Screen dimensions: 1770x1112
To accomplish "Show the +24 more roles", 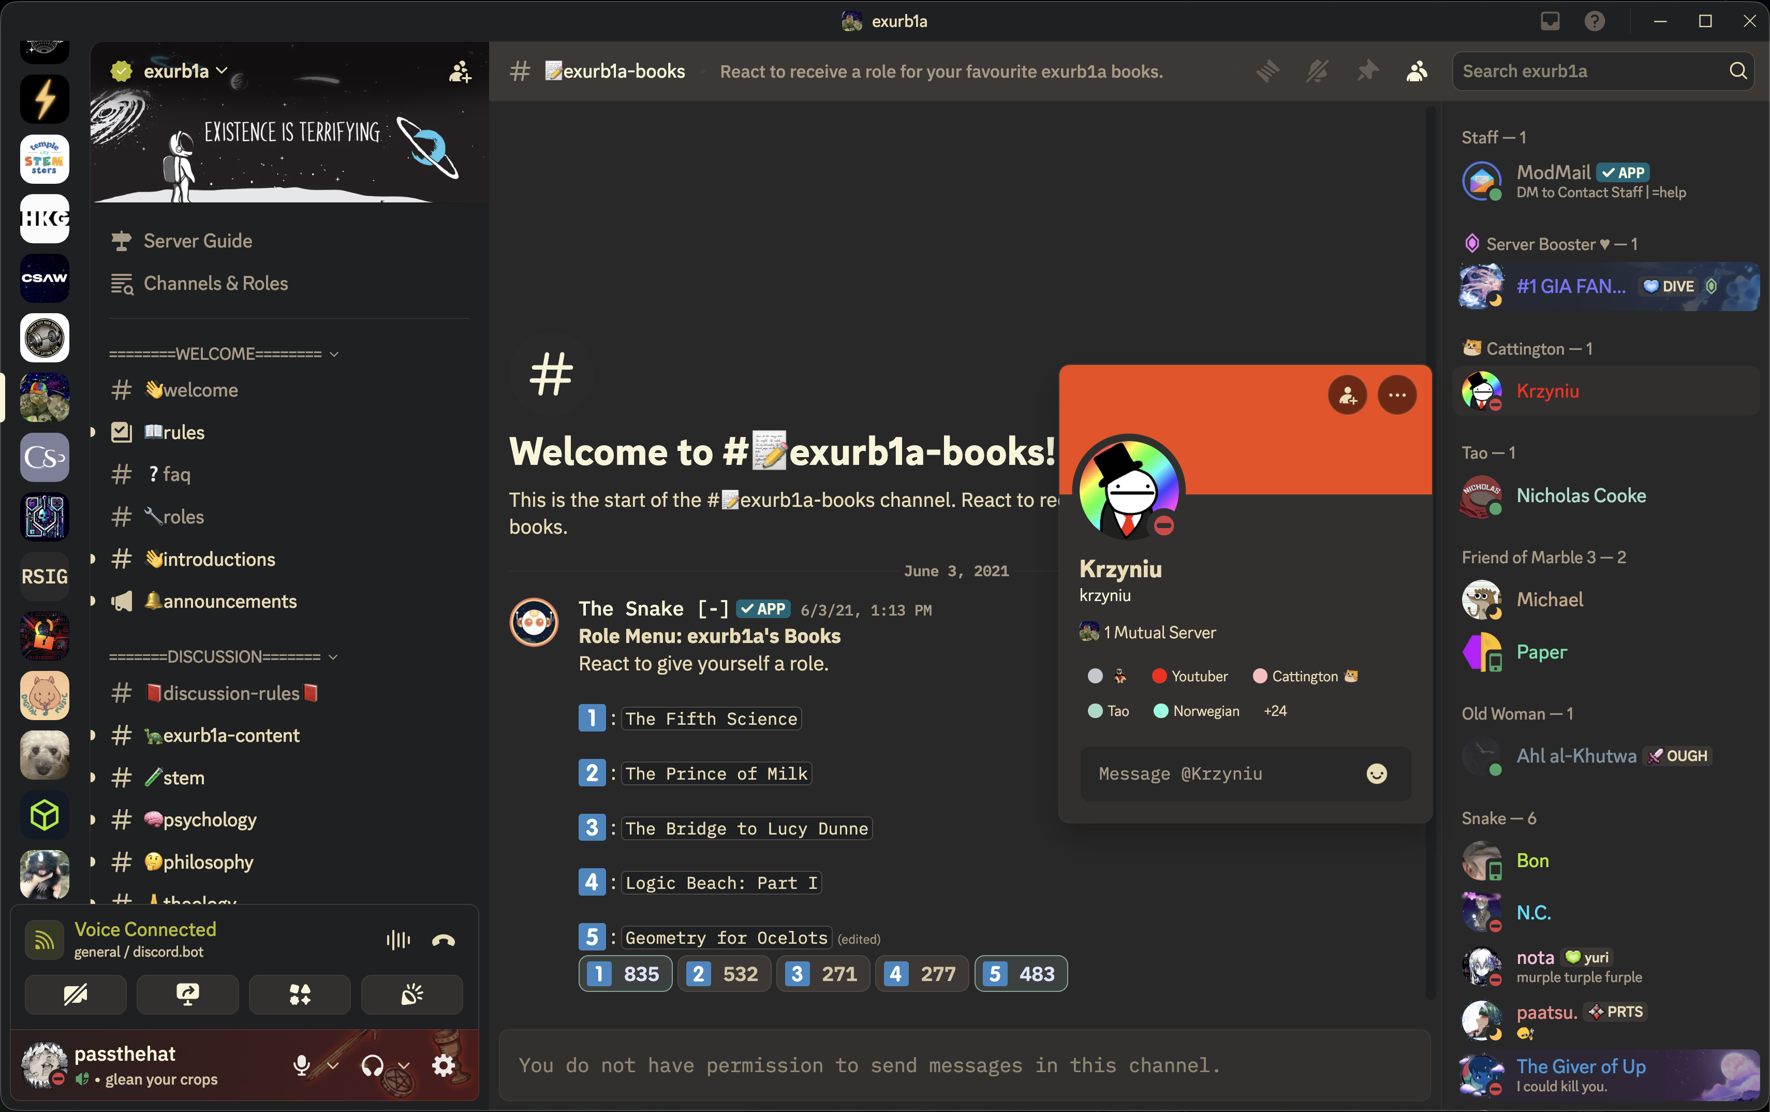I will point(1275,710).
